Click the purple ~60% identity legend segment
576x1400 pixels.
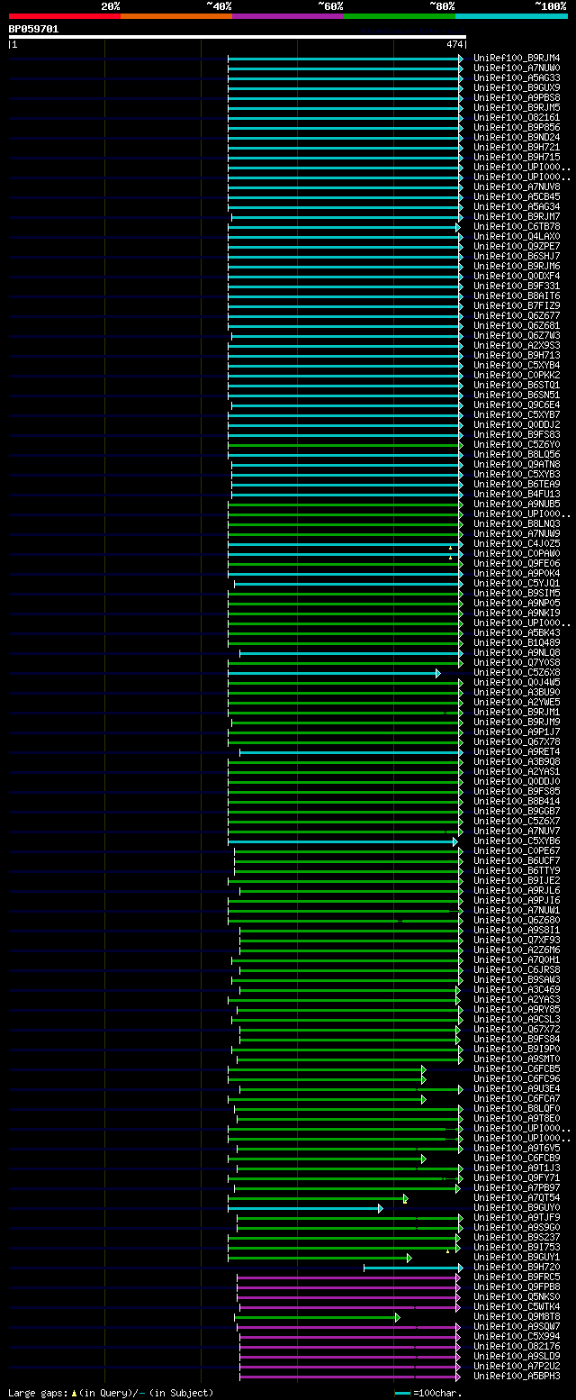(x=288, y=16)
